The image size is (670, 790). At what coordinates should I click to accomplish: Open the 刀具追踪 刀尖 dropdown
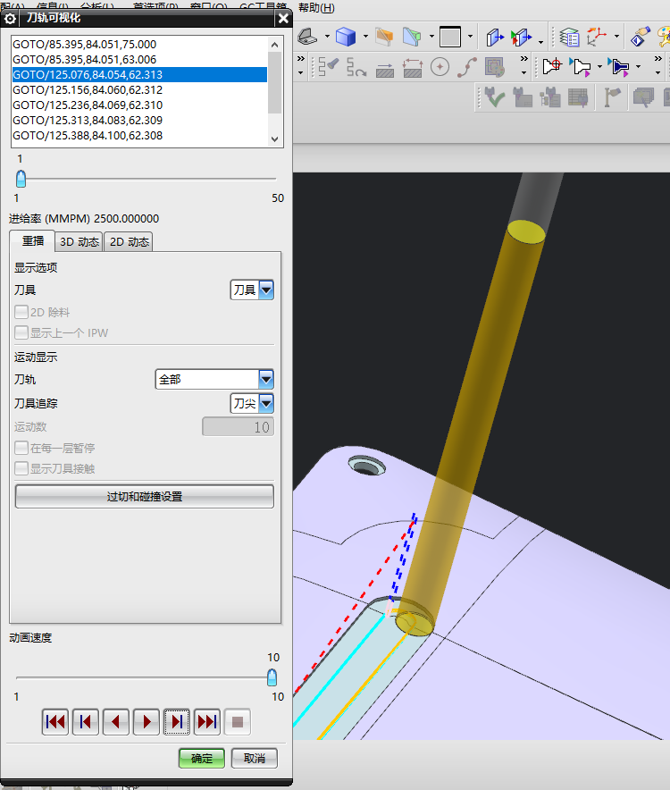pyautogui.click(x=253, y=403)
